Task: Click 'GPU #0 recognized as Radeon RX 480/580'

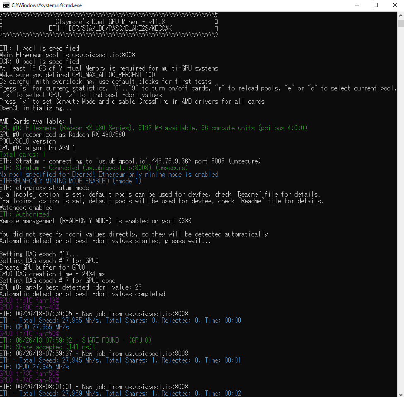Action: tap(63, 135)
